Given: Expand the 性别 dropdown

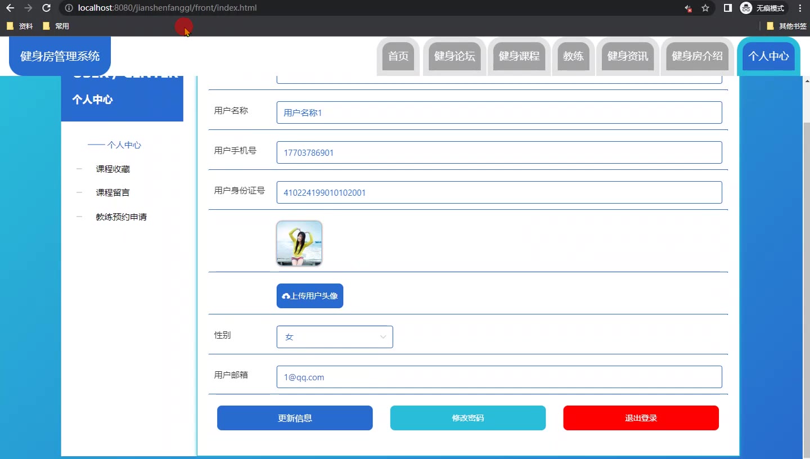Looking at the screenshot, I should 335,337.
